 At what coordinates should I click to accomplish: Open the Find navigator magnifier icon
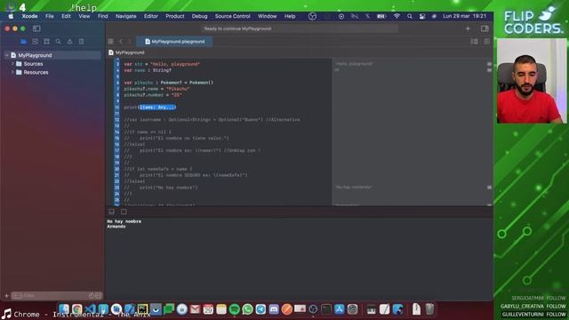(58, 42)
